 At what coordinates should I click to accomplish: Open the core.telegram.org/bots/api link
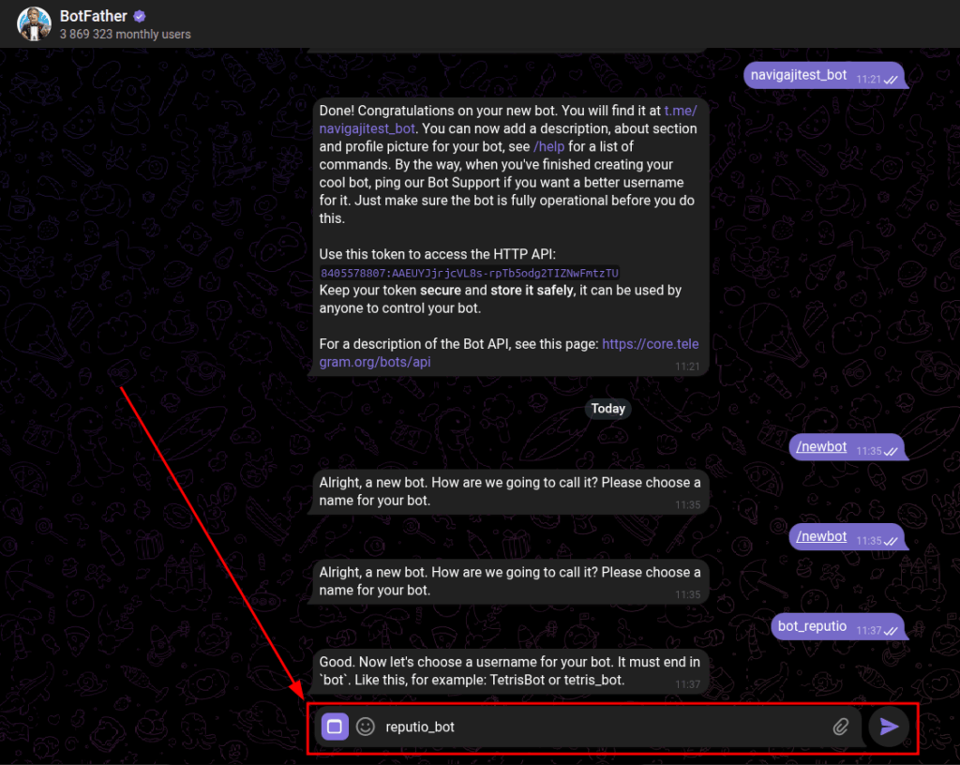pyautogui.click(x=650, y=344)
